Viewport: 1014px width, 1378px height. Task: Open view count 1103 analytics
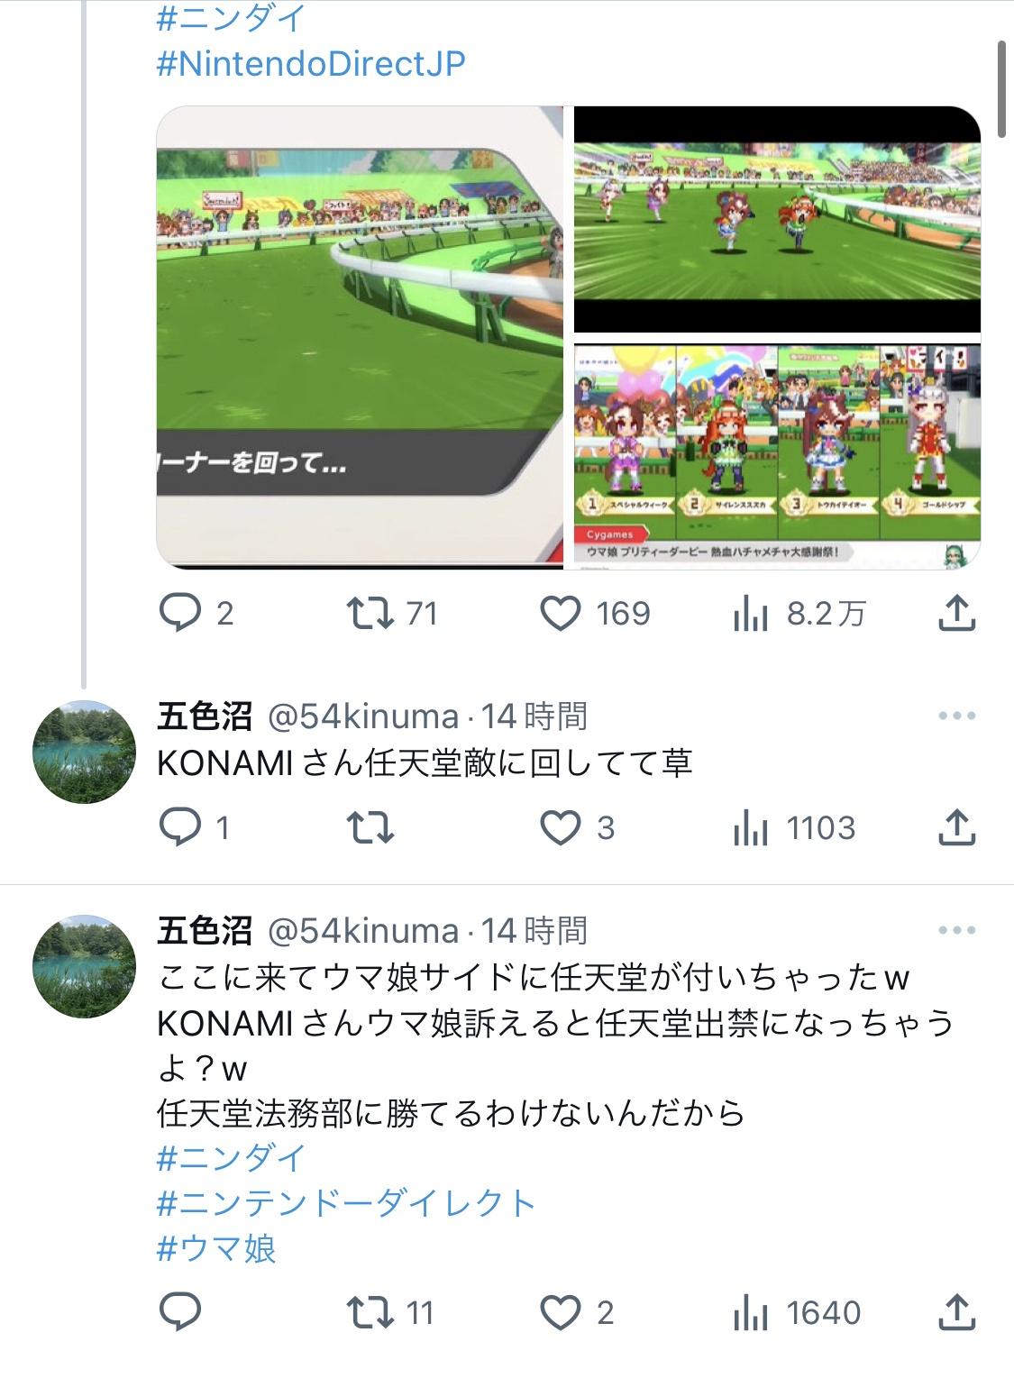point(750,828)
